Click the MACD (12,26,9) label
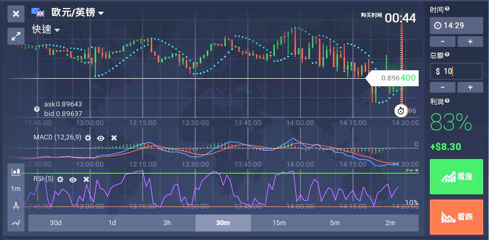The width and height of the screenshot is (489, 240). click(58, 137)
